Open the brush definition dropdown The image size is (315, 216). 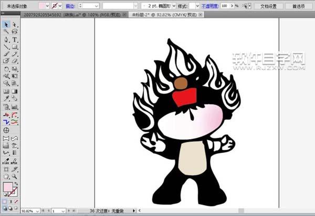[x=135, y=6]
